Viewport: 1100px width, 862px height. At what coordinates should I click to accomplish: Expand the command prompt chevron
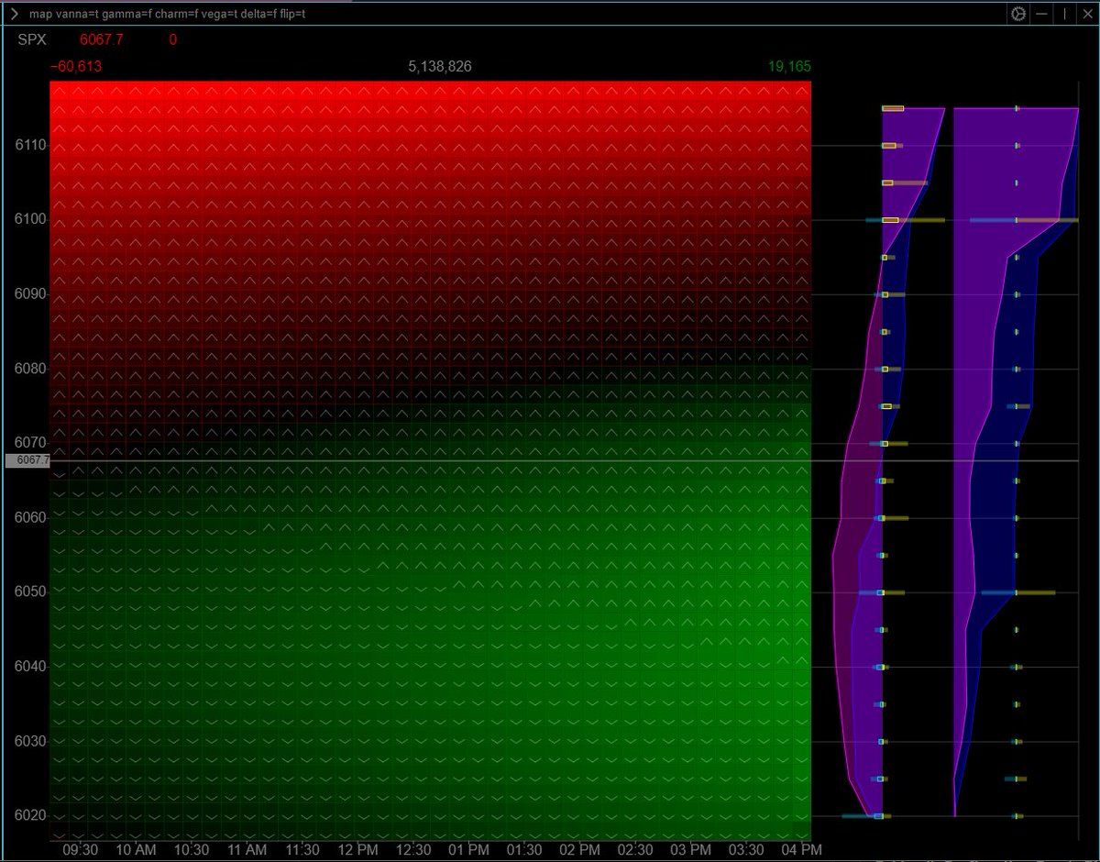15,14
